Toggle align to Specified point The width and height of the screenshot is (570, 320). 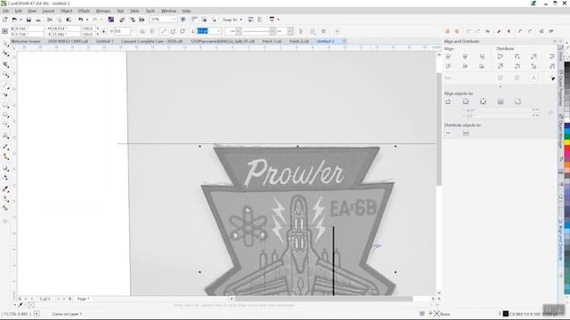click(x=518, y=102)
